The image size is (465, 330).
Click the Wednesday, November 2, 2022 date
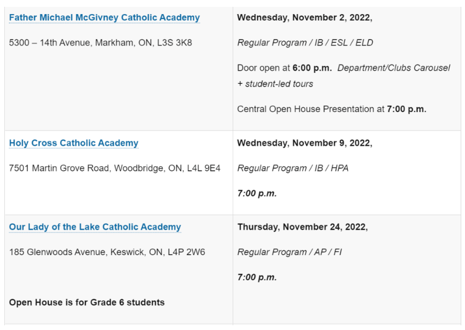click(x=304, y=17)
